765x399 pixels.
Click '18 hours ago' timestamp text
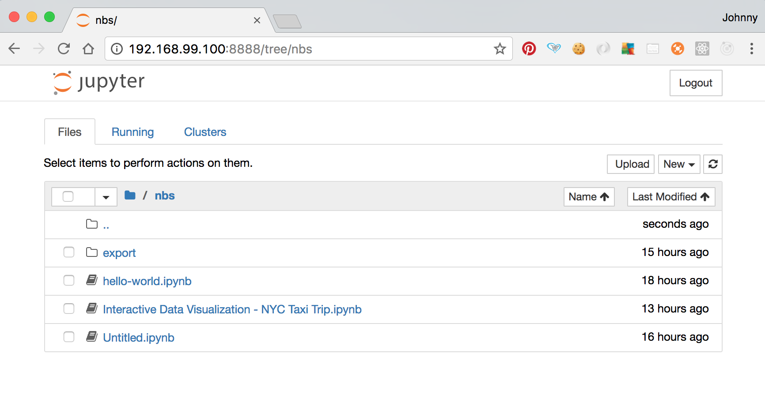pyautogui.click(x=675, y=280)
